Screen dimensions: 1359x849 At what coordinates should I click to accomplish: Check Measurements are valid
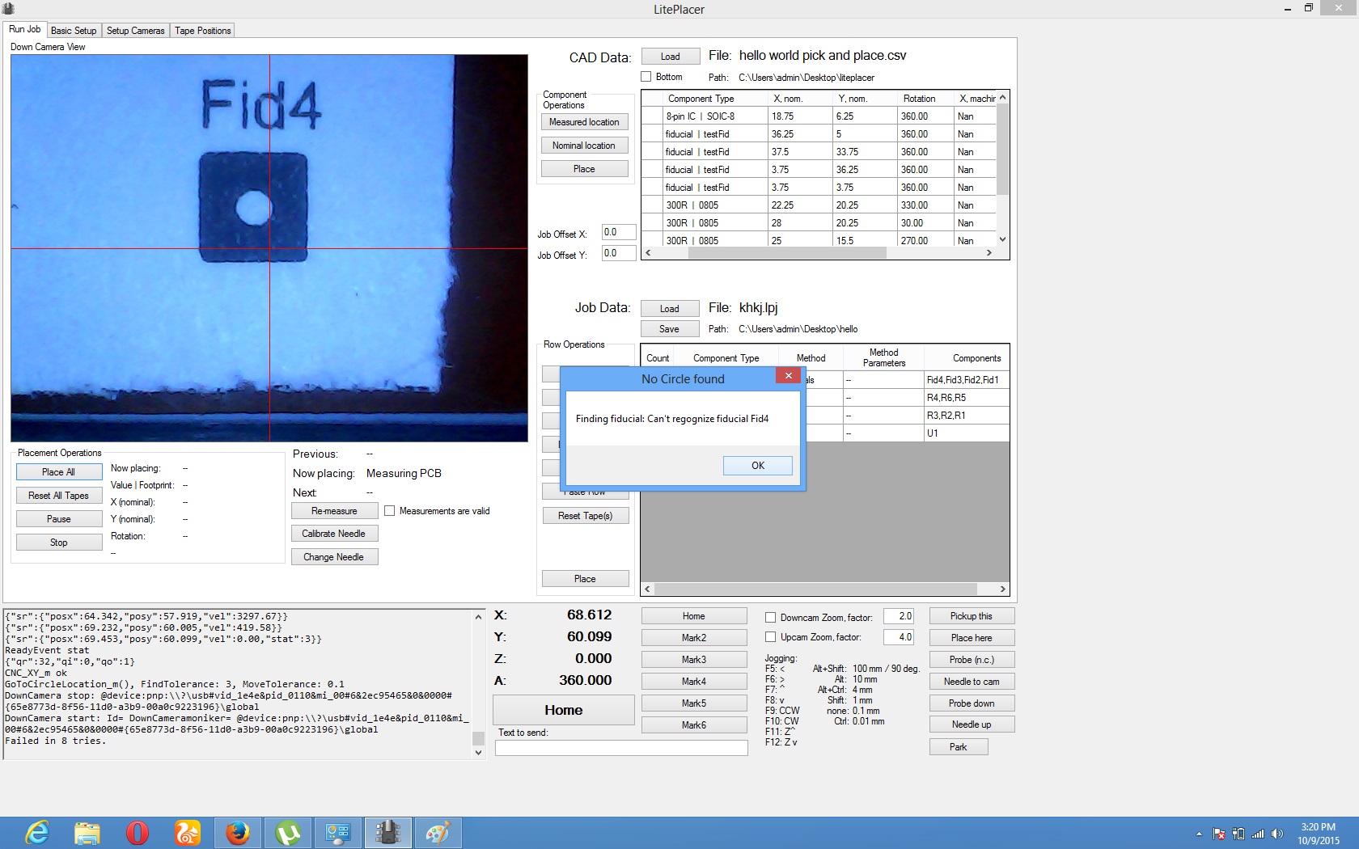[x=390, y=511]
